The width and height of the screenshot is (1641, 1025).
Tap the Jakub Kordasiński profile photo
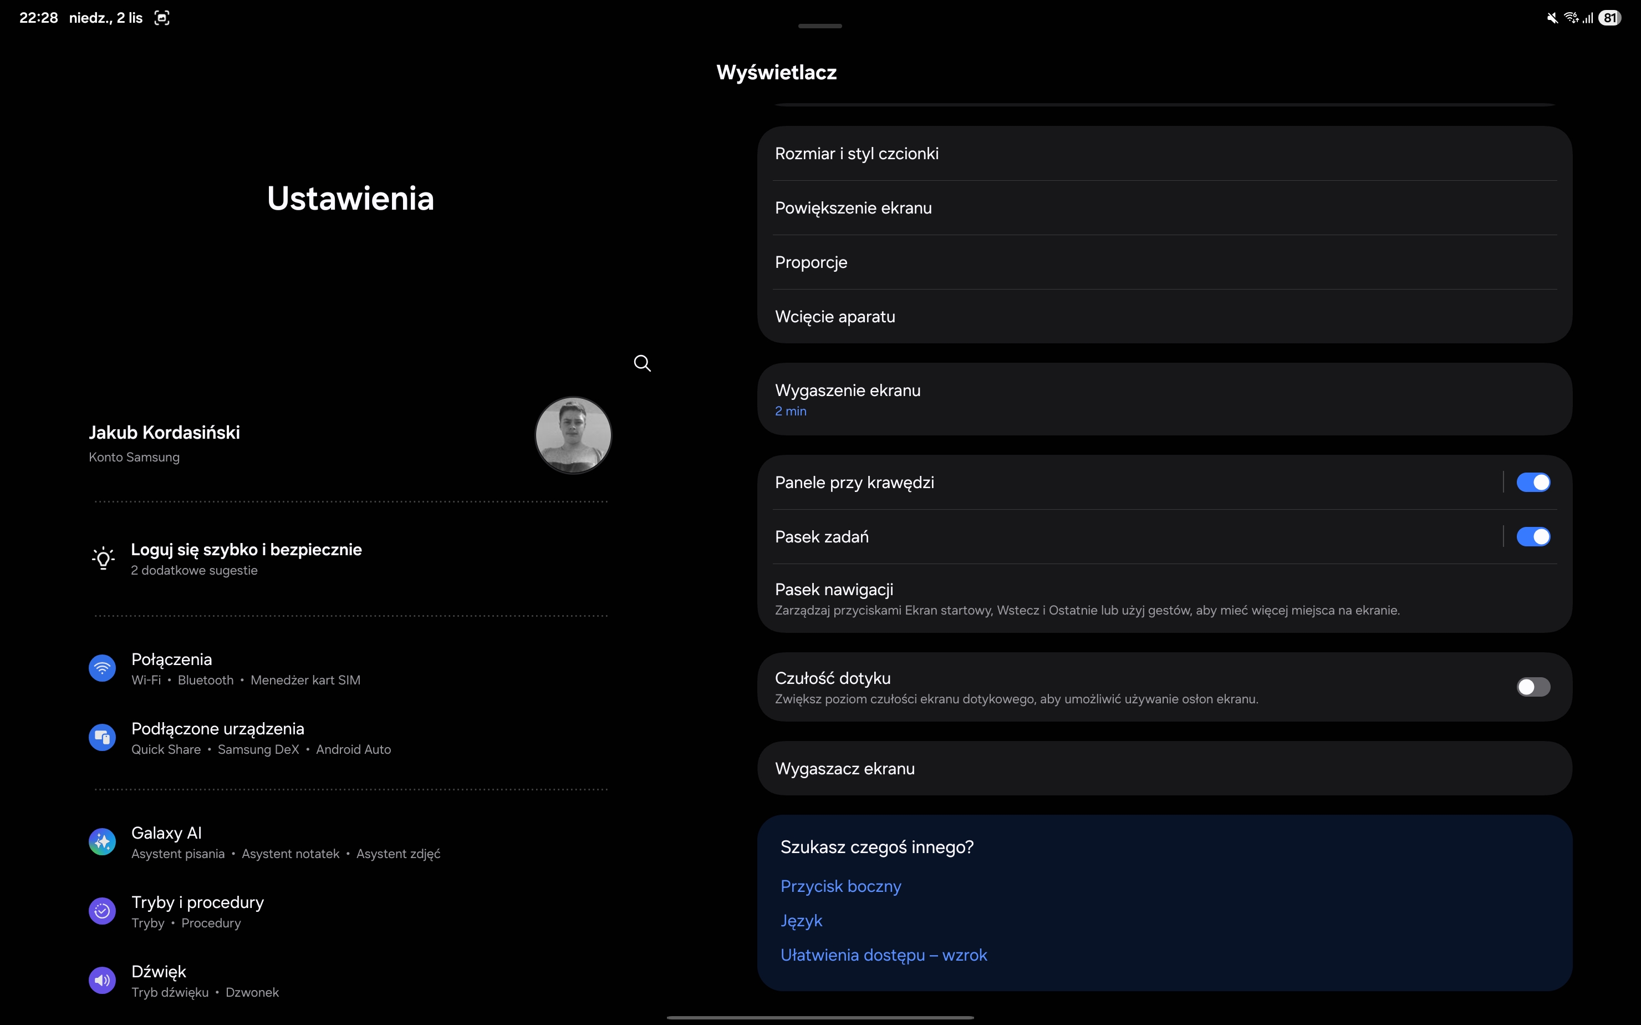click(x=573, y=435)
